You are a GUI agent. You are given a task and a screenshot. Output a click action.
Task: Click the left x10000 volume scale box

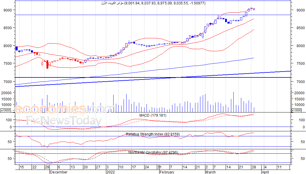pos(6,110)
